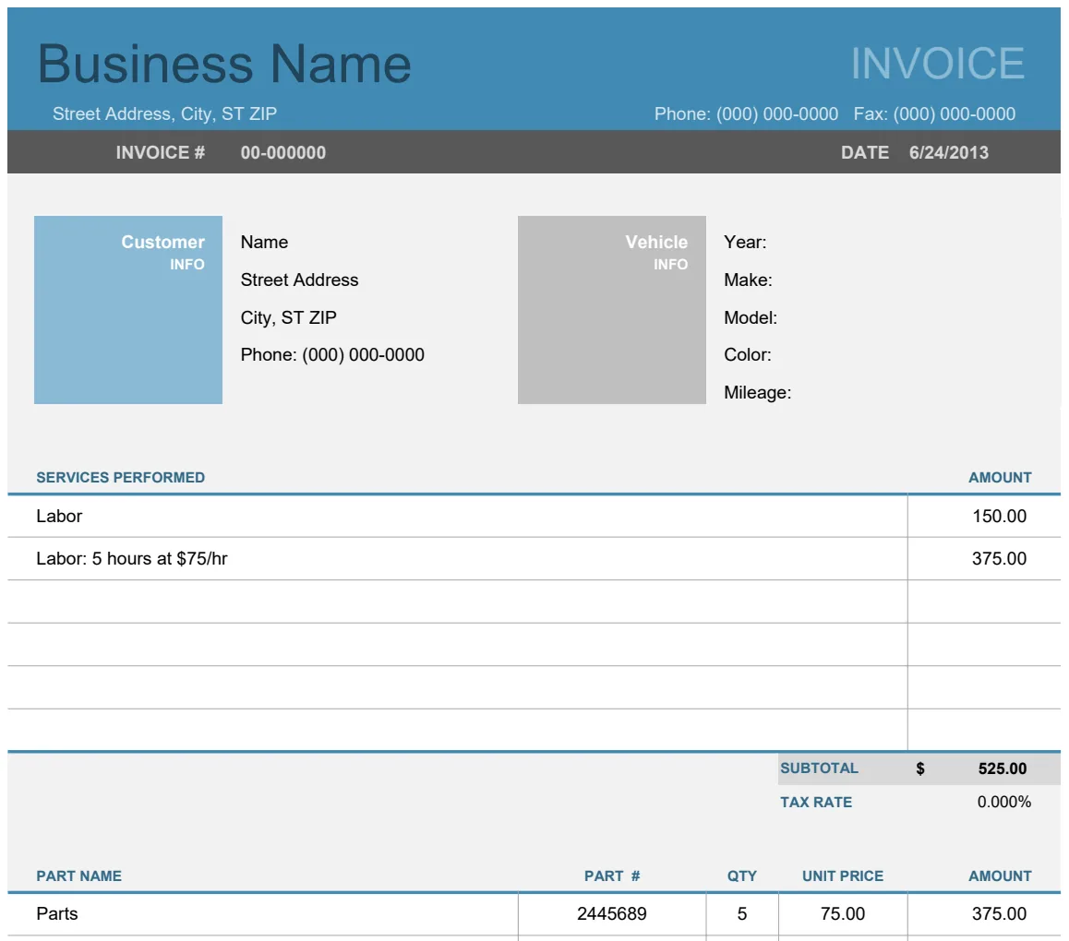This screenshot has width=1069, height=941.
Task: Click the SERVICES PERFORMED column header
Action: tap(121, 478)
